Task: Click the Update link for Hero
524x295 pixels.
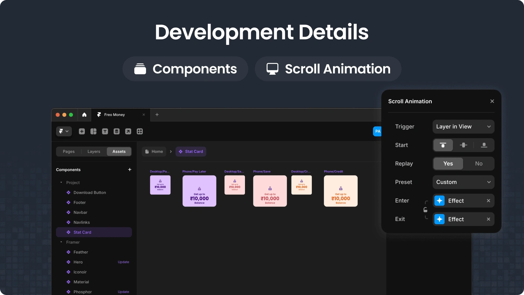Action: pos(123,262)
